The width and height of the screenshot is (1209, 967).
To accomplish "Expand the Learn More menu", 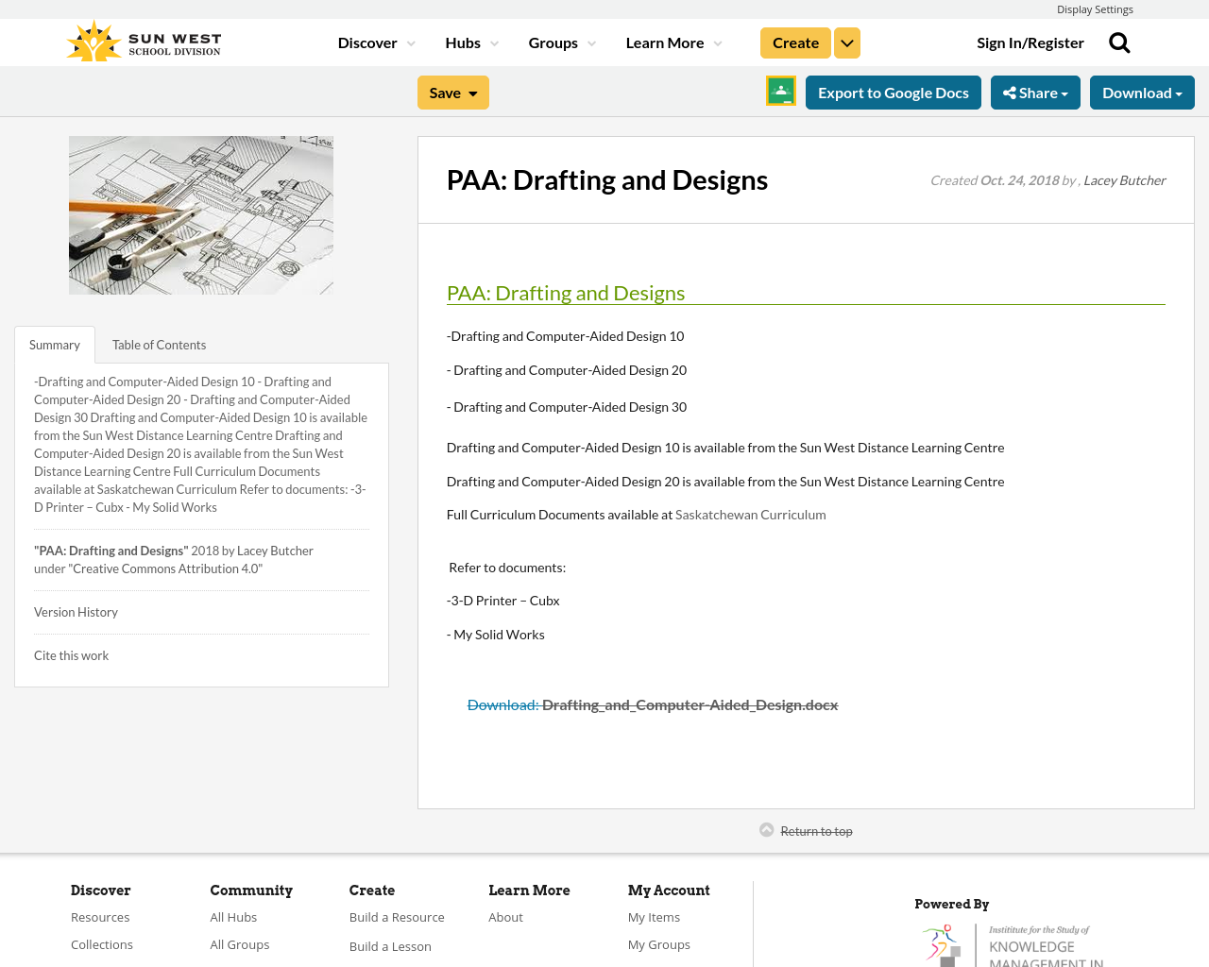I will [x=673, y=41].
